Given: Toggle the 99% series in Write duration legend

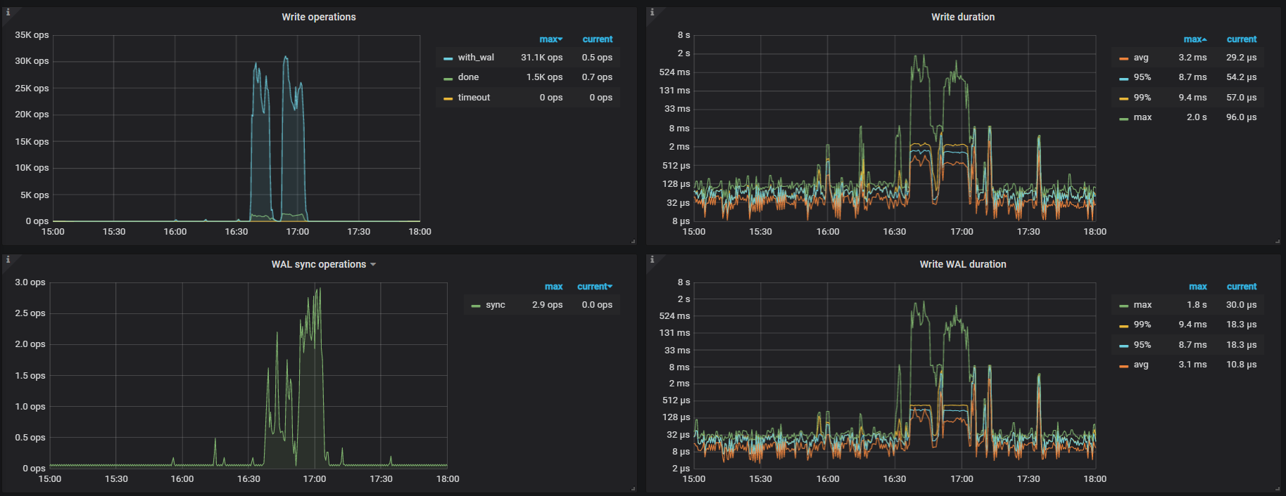Looking at the screenshot, I should click(x=1142, y=98).
